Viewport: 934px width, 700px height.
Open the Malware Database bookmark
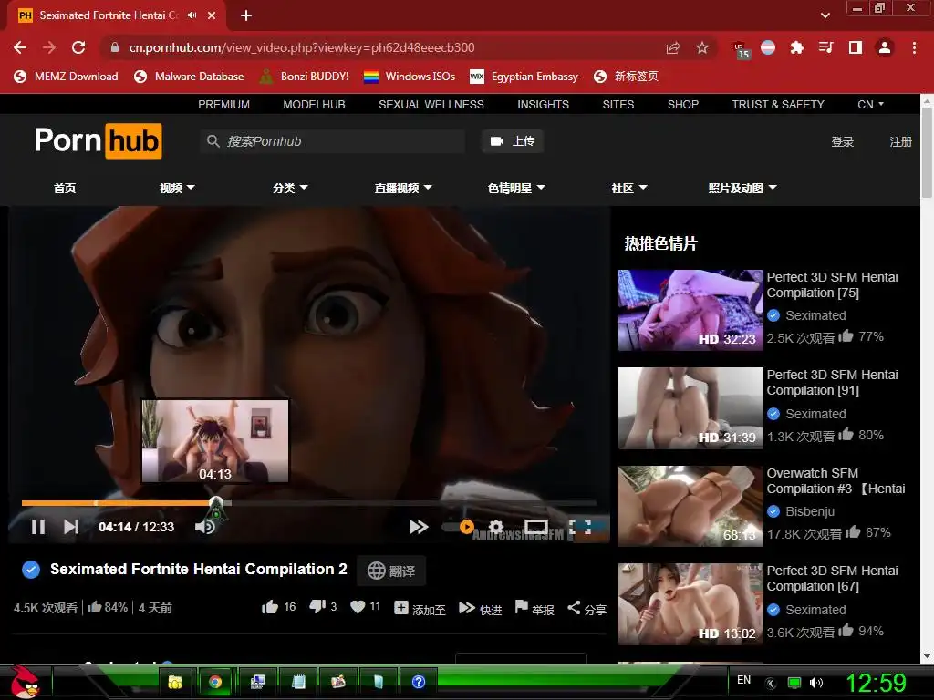pyautogui.click(x=189, y=77)
